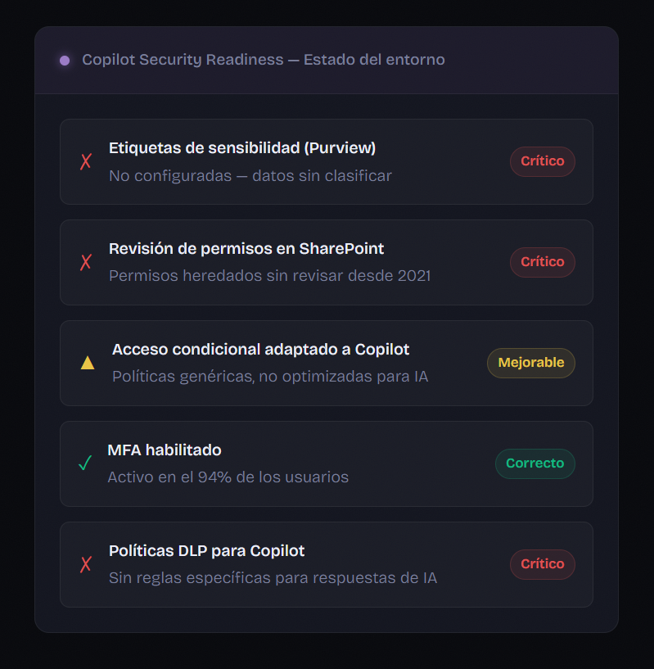Click the Crítico badge for Políticas DLP
Image resolution: width=654 pixels, height=669 pixels.
543,564
